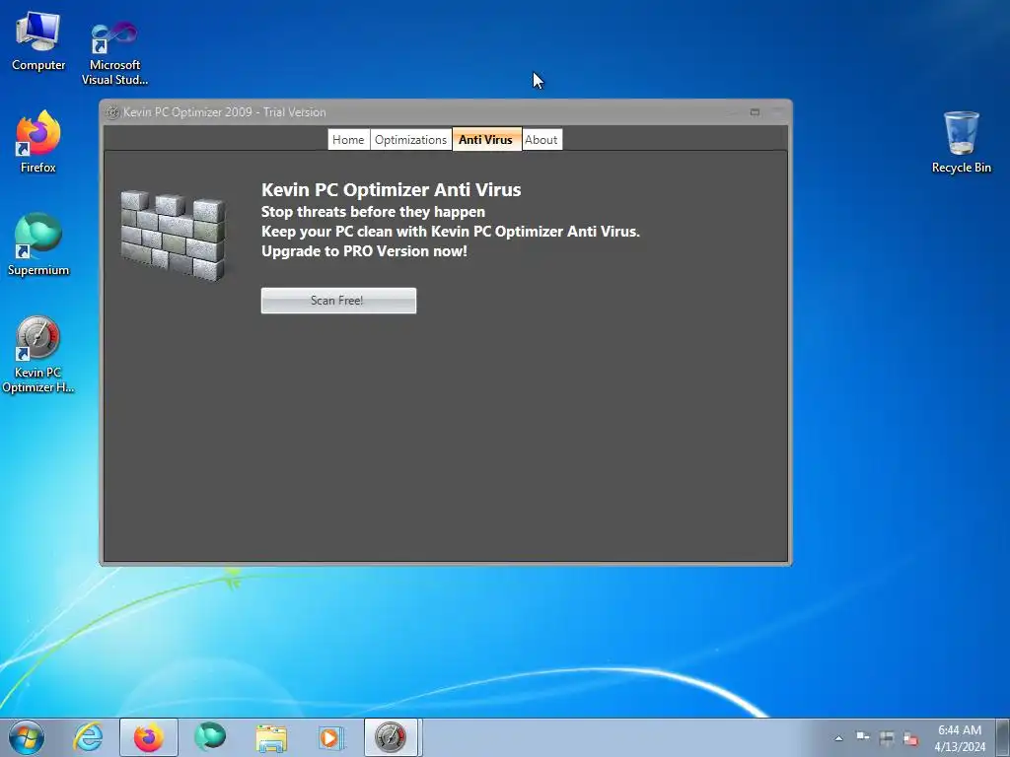The height and width of the screenshot is (757, 1010).
Task: Select Firefox desktop shortcut
Action: click(x=38, y=142)
